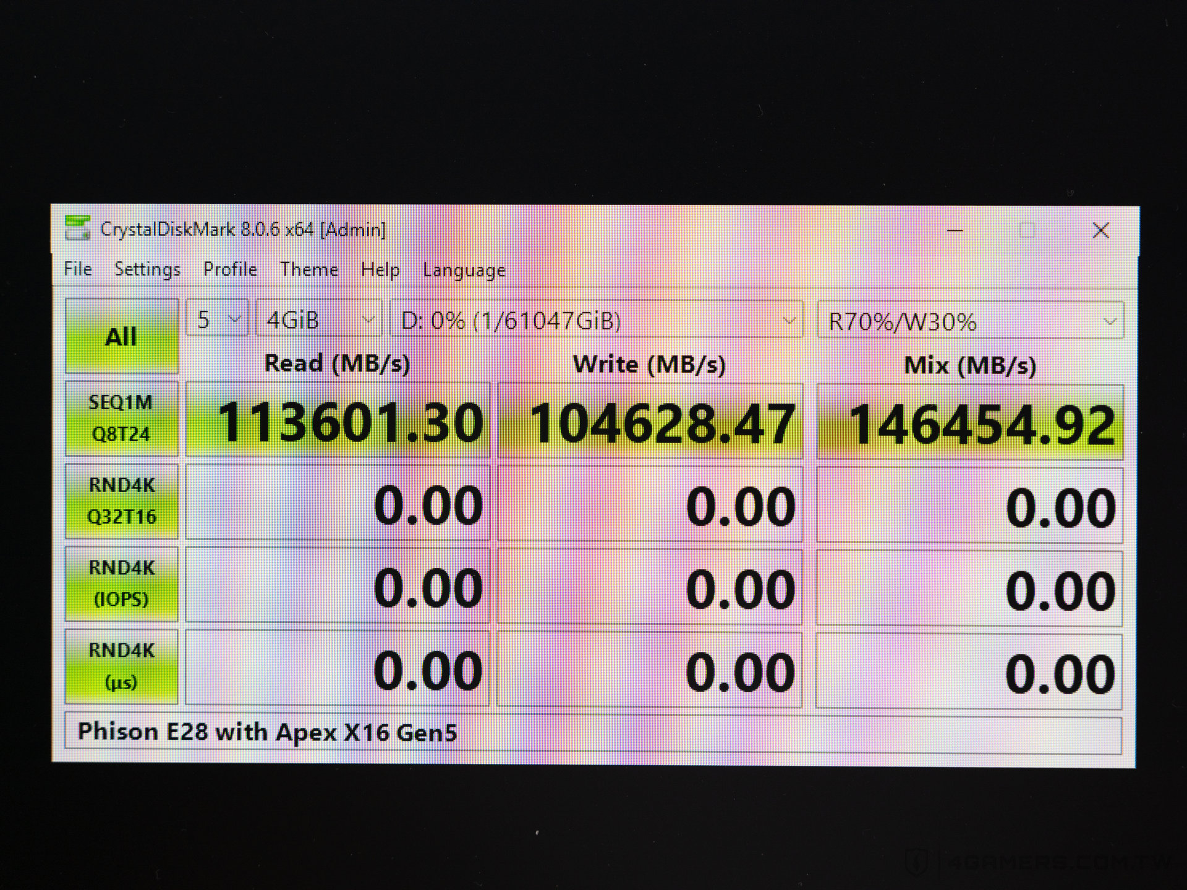Open the File menu

pos(78,269)
